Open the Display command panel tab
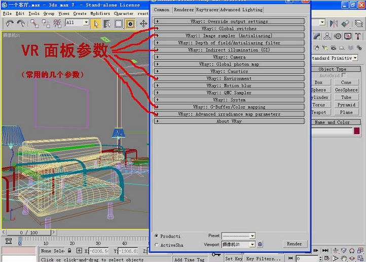366x262 pixels. click(348, 36)
